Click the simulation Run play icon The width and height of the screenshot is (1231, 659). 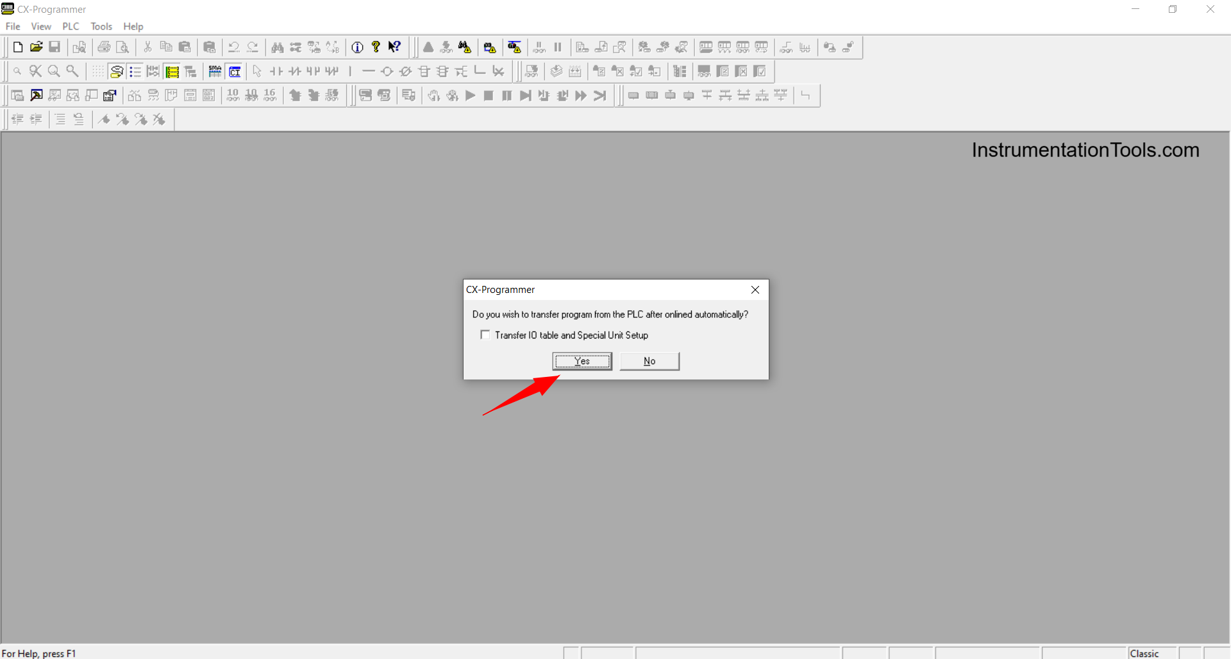point(471,96)
